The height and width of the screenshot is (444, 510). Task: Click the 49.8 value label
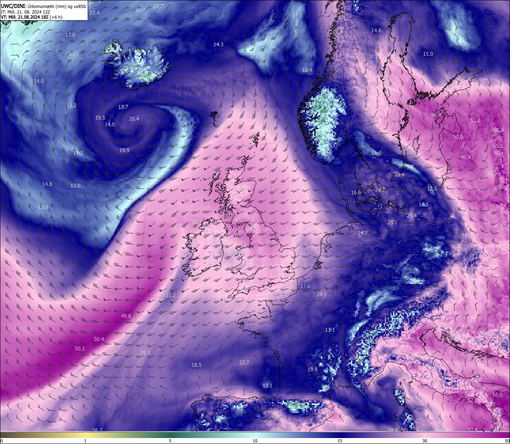[x=126, y=316]
